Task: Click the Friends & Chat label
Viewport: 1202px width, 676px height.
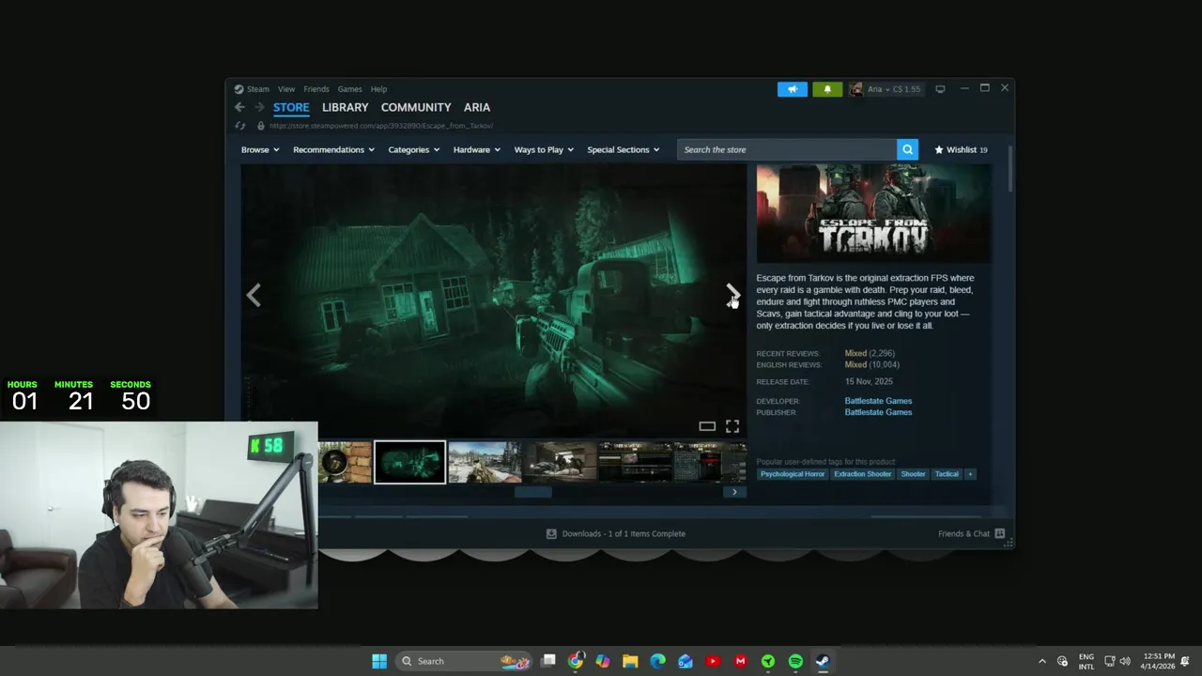Action: pos(963,533)
